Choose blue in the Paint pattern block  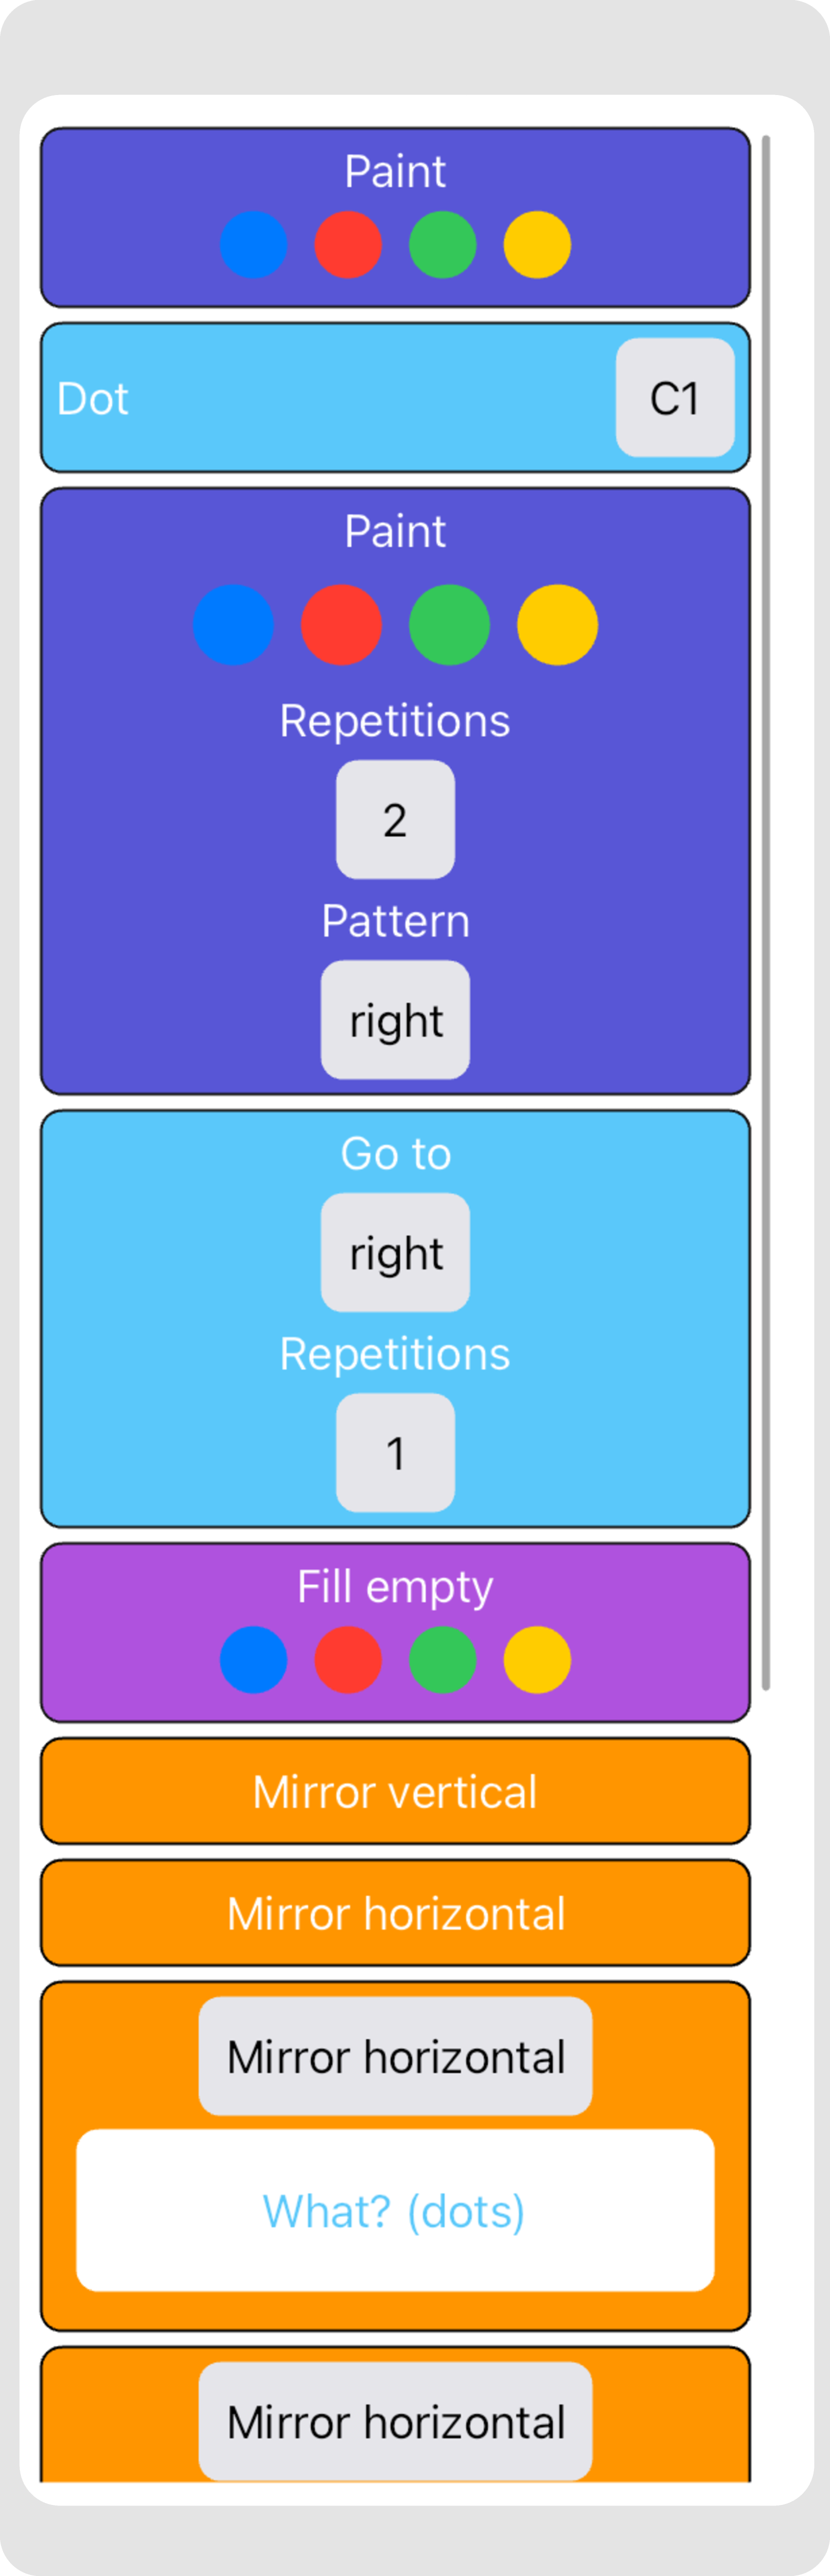point(234,624)
